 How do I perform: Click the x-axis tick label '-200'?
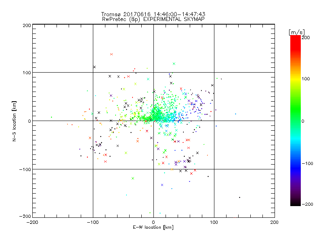coord(32,222)
